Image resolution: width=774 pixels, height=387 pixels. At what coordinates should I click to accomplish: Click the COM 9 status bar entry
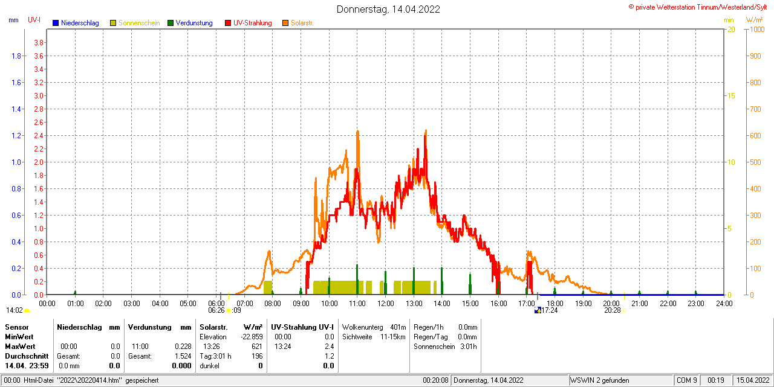tap(687, 380)
